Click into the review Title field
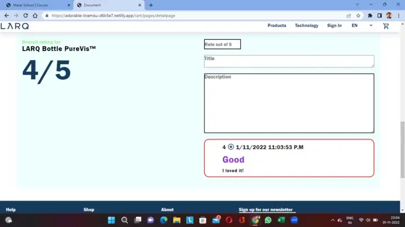The image size is (405, 227). coord(289,61)
